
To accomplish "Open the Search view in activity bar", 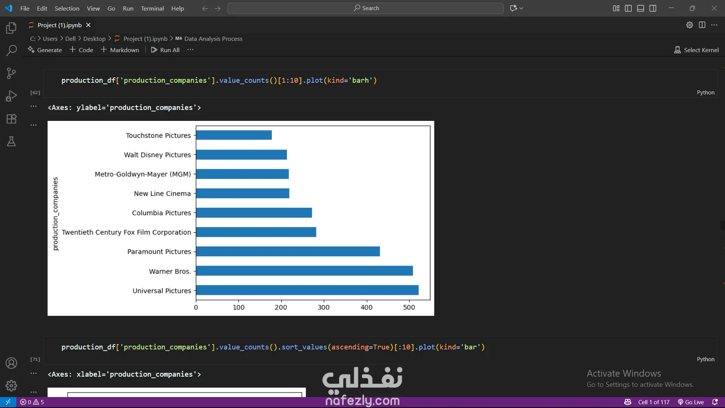I will click(x=11, y=50).
